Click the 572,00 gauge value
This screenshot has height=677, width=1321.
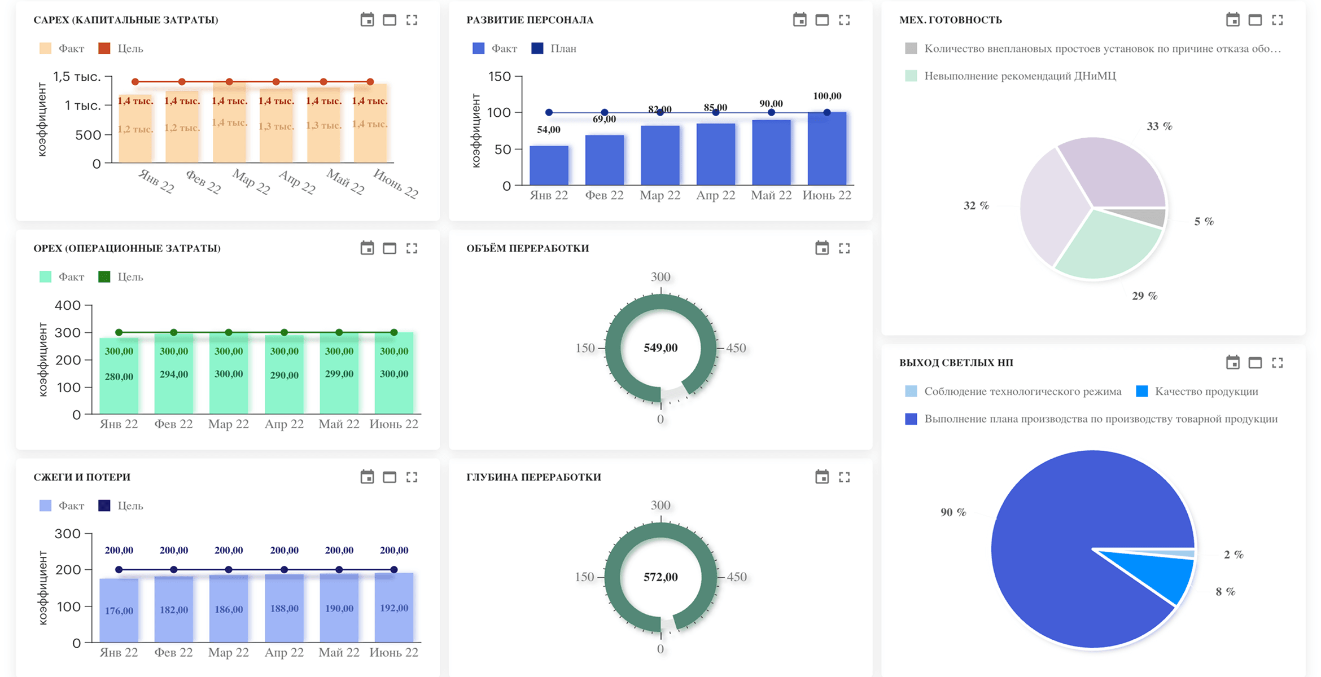(660, 577)
